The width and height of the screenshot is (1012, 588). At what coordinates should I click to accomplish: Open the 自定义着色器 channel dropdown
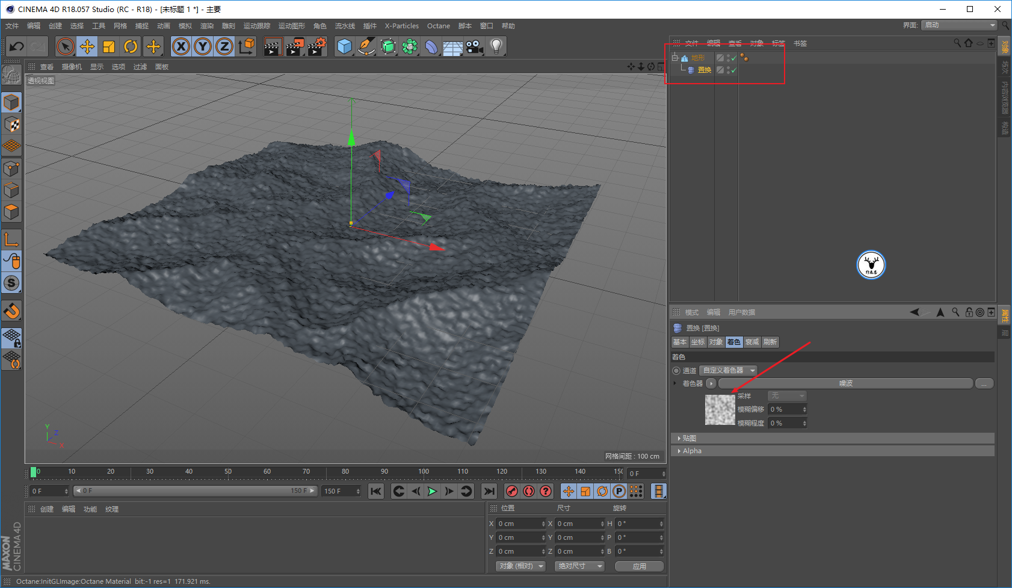coord(728,371)
